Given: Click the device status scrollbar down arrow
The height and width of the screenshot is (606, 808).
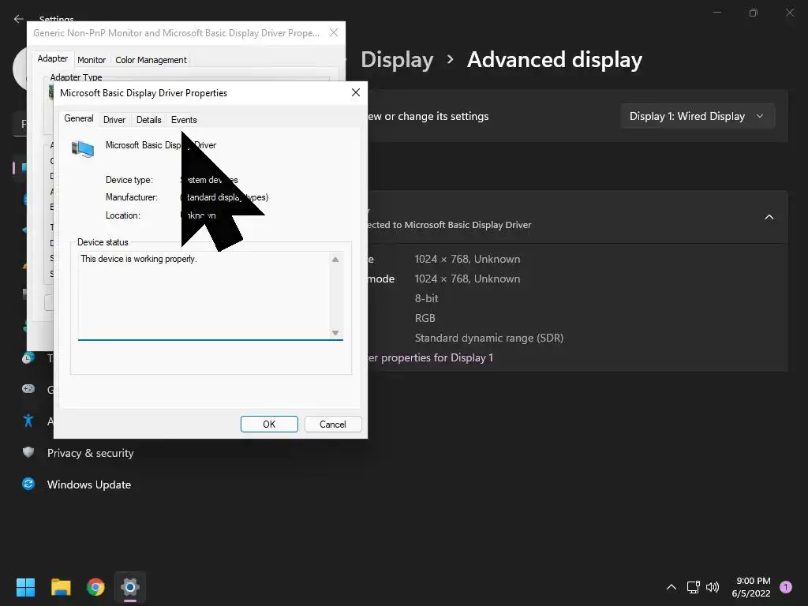Looking at the screenshot, I should (x=335, y=333).
